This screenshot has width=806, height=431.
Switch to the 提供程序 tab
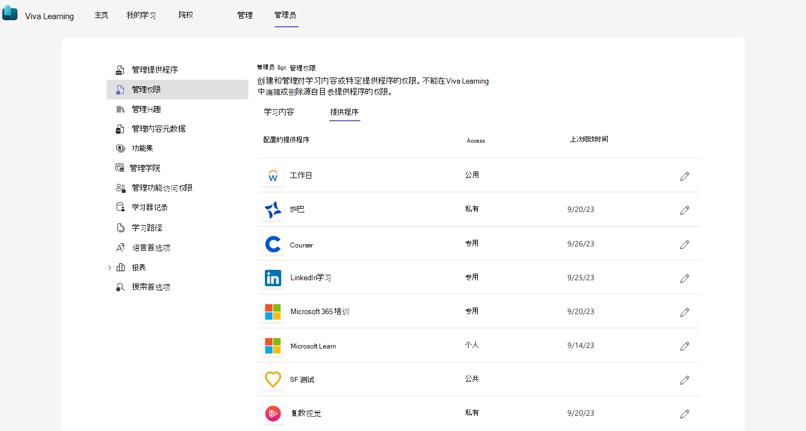[345, 112]
